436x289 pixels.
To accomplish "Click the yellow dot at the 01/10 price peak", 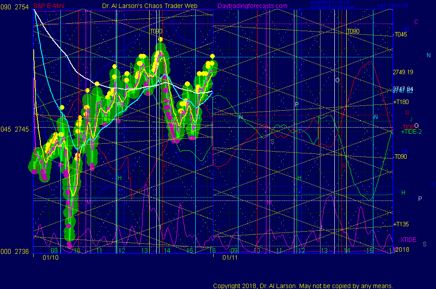I will click(160, 40).
